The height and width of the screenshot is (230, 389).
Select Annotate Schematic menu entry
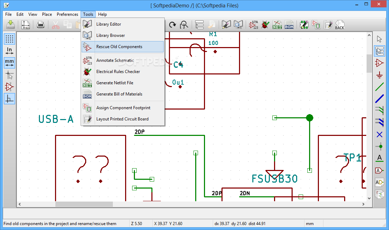click(123, 60)
